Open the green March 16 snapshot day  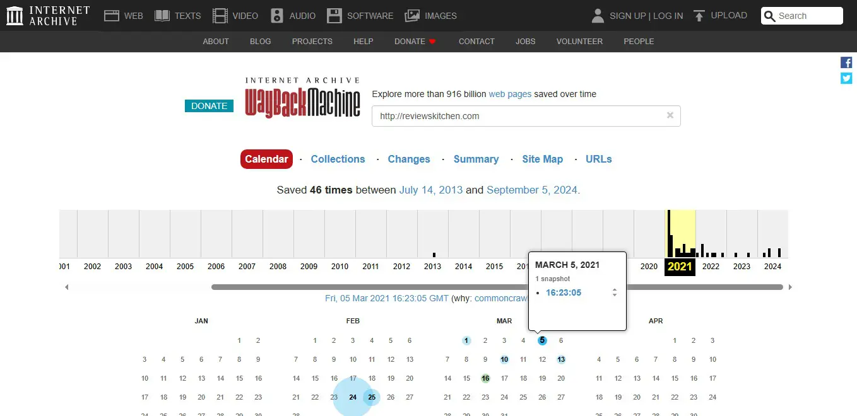pos(485,379)
